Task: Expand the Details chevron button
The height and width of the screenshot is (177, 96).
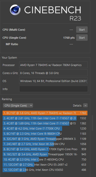Action: pyautogui.click(x=85, y=106)
